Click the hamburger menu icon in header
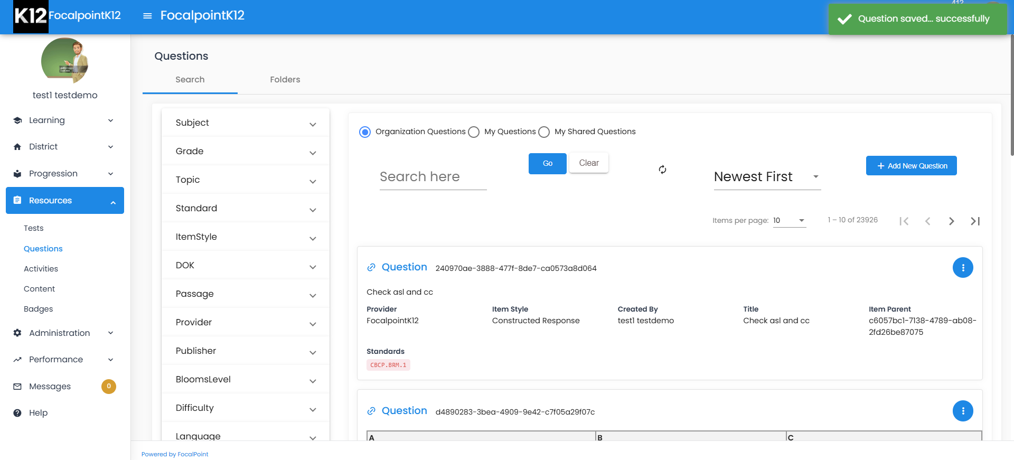Image resolution: width=1014 pixels, height=460 pixels. [147, 16]
